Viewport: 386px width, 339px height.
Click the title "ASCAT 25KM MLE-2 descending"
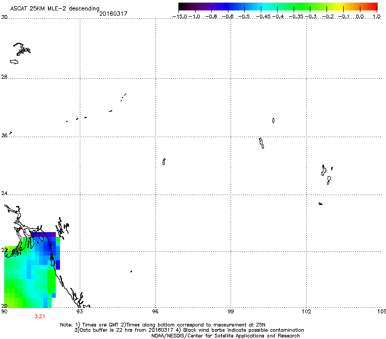(x=55, y=8)
